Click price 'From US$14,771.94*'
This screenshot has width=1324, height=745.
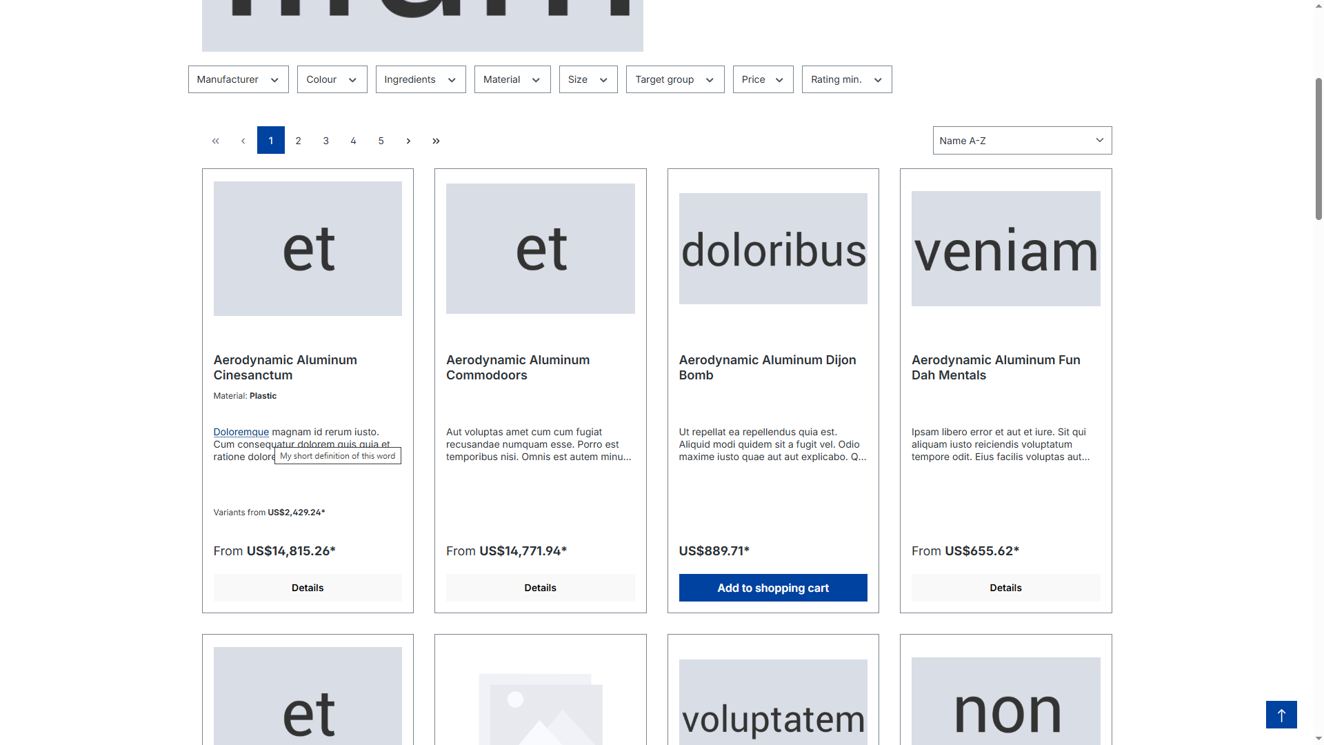[506, 551]
